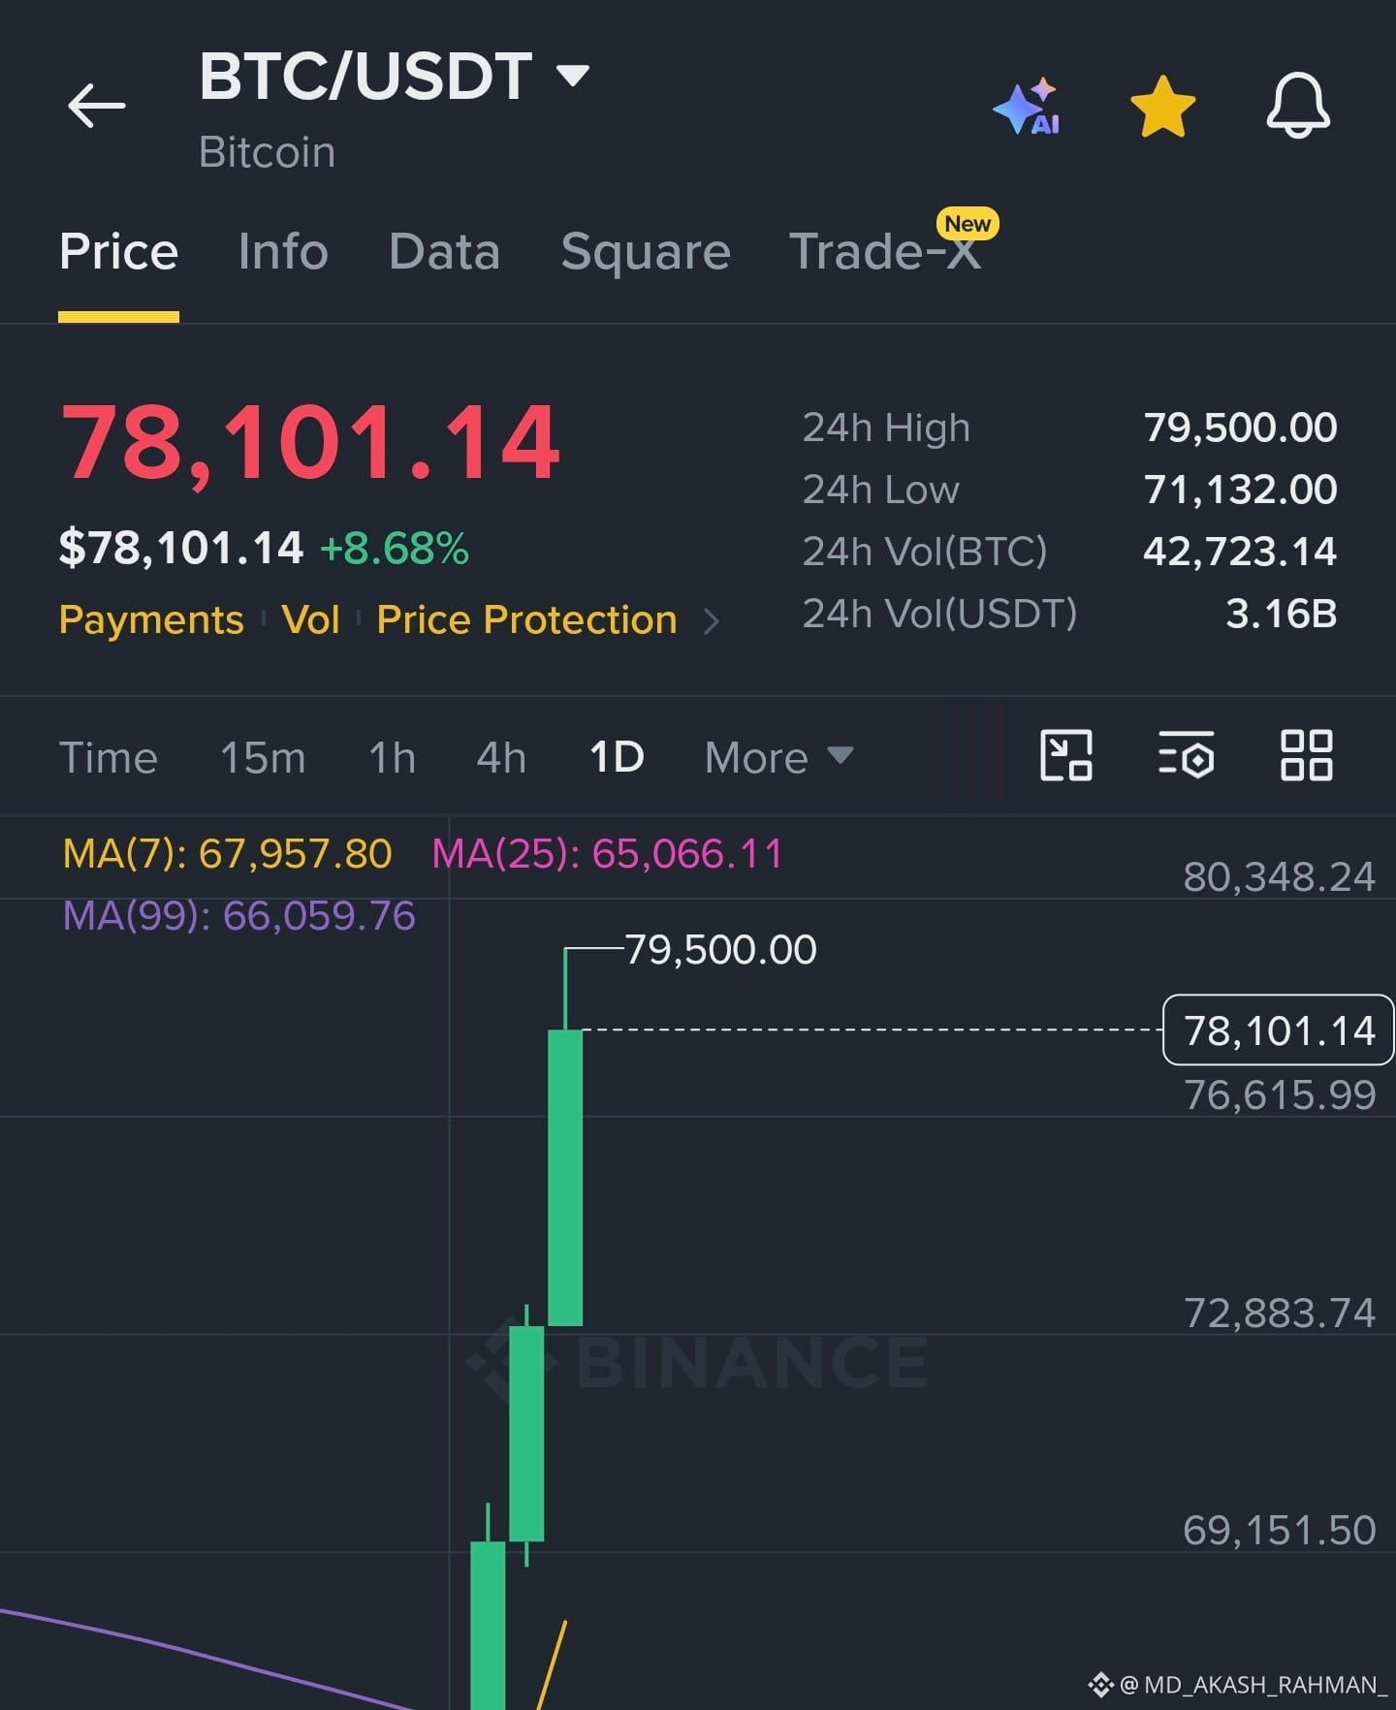Open price alerts with the bell icon

[x=1298, y=106]
